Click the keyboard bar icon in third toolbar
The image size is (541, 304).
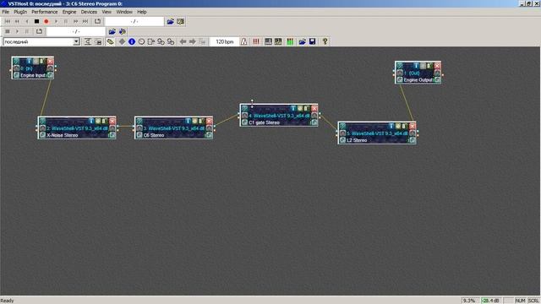pos(98,41)
